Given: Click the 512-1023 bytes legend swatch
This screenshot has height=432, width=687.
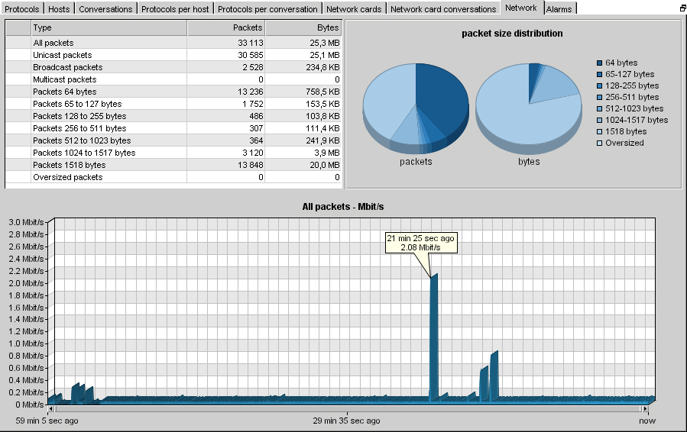Looking at the screenshot, I should click(599, 108).
